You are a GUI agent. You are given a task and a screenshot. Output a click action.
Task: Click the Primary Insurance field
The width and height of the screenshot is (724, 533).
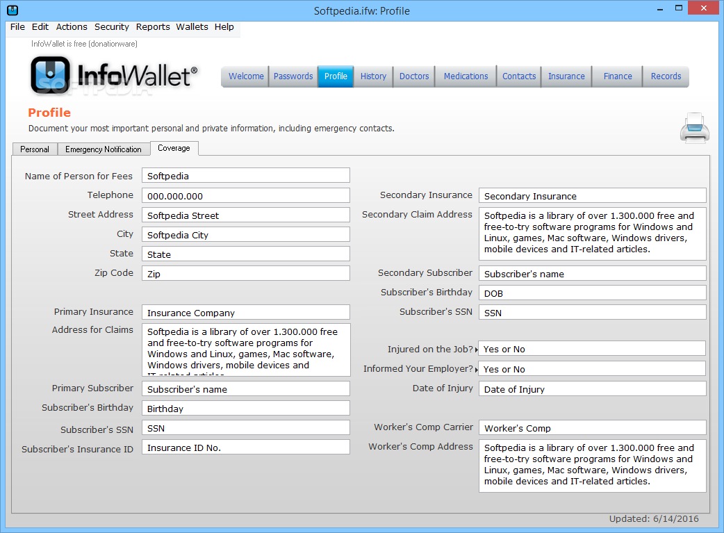pos(246,312)
